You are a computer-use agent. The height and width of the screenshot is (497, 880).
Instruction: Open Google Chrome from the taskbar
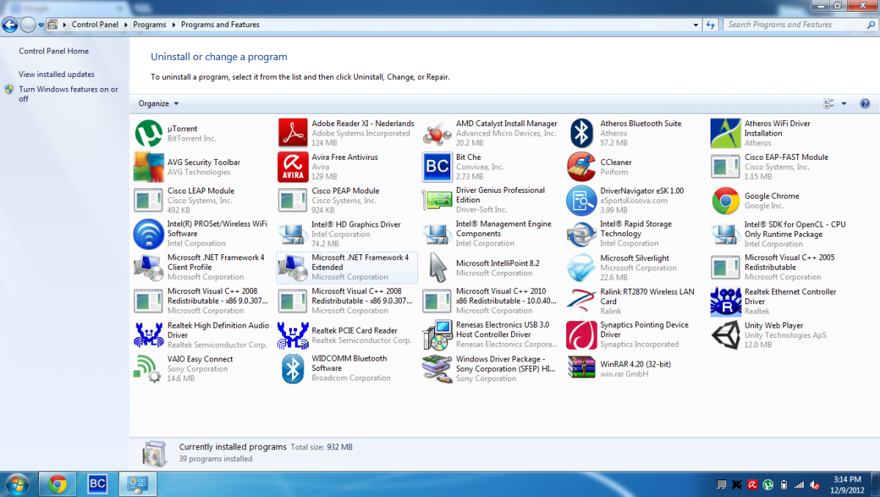pyautogui.click(x=58, y=484)
